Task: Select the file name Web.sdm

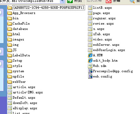Action: (100, 66)
